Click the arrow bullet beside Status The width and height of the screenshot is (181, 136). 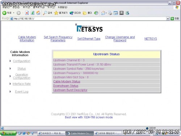tap(10, 69)
